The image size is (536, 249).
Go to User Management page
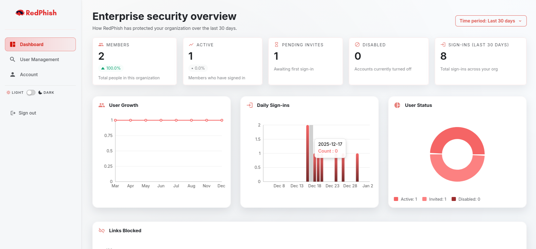[39, 59]
